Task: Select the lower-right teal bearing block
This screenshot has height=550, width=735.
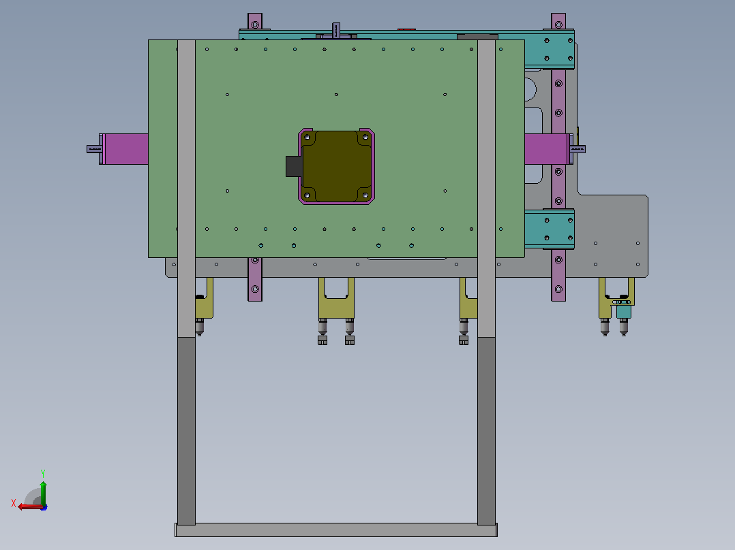Action: coord(550,229)
